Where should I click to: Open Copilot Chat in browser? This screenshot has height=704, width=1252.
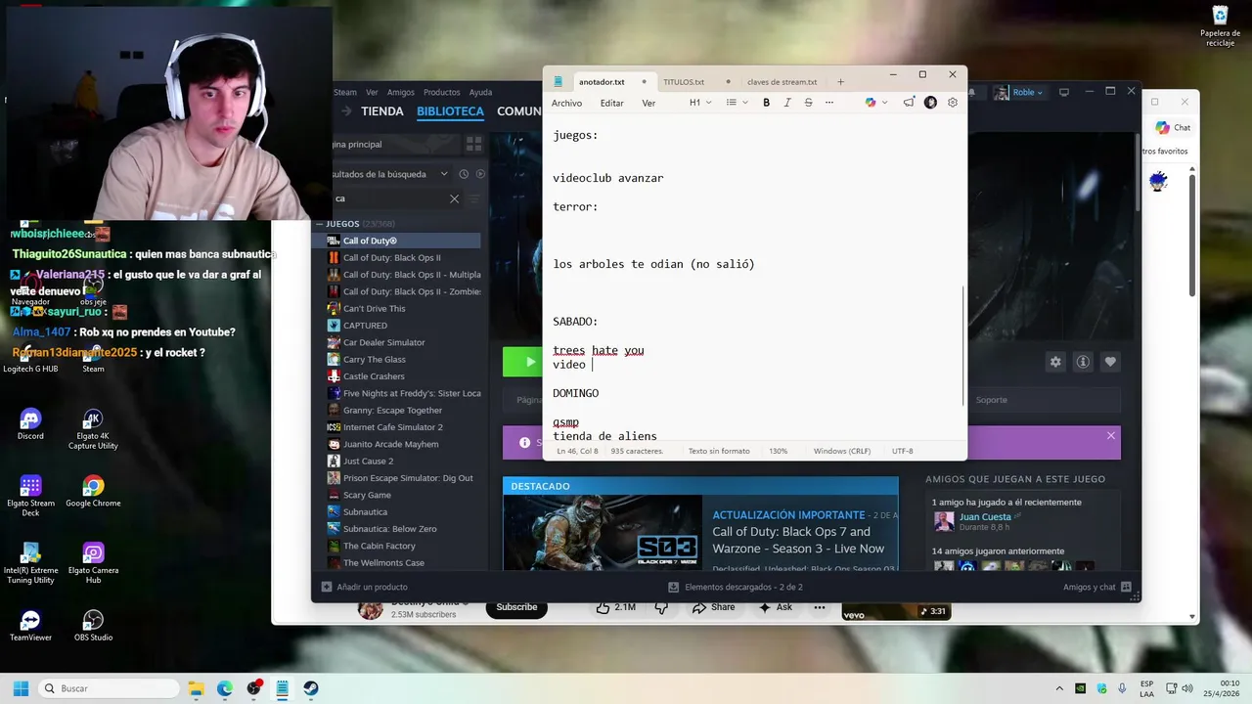click(x=1172, y=128)
